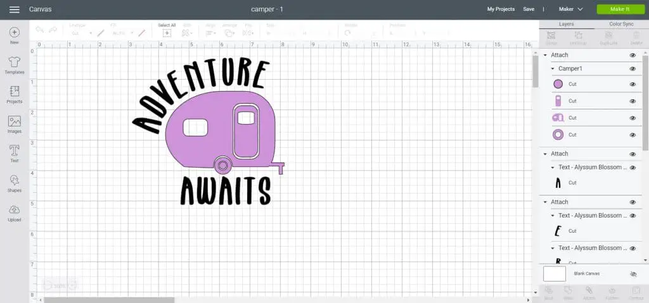Open My Projects
The width and height of the screenshot is (649, 303).
coord(501,9)
